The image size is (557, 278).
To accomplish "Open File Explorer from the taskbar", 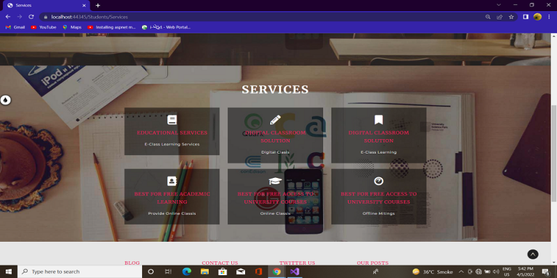I will click(205, 272).
